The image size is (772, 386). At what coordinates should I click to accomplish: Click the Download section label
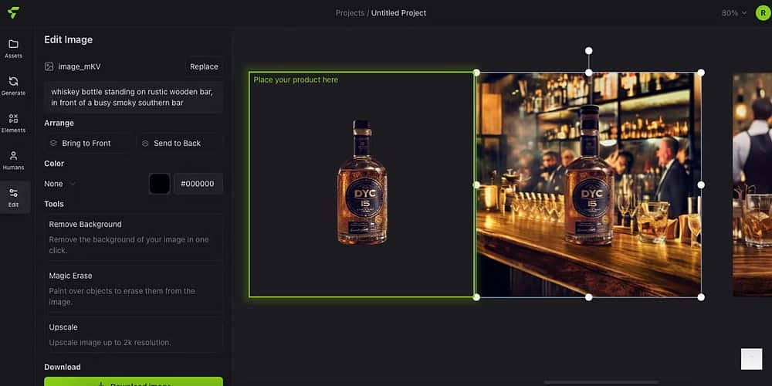coord(63,367)
